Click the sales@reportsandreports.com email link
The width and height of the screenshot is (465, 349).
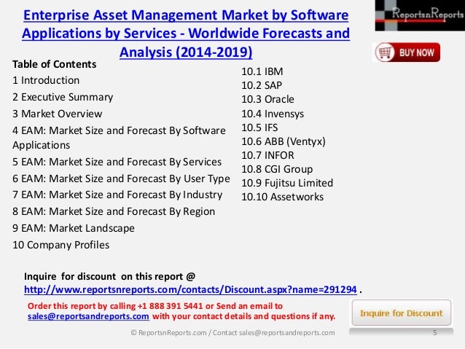[x=88, y=316]
